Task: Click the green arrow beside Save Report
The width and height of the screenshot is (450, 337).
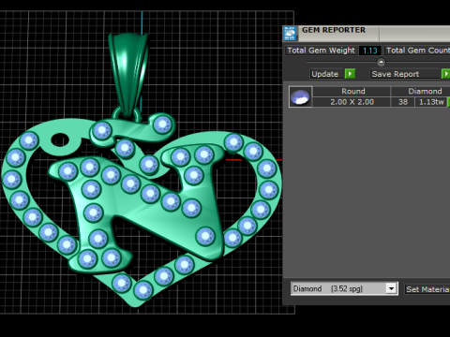Action: 446,74
